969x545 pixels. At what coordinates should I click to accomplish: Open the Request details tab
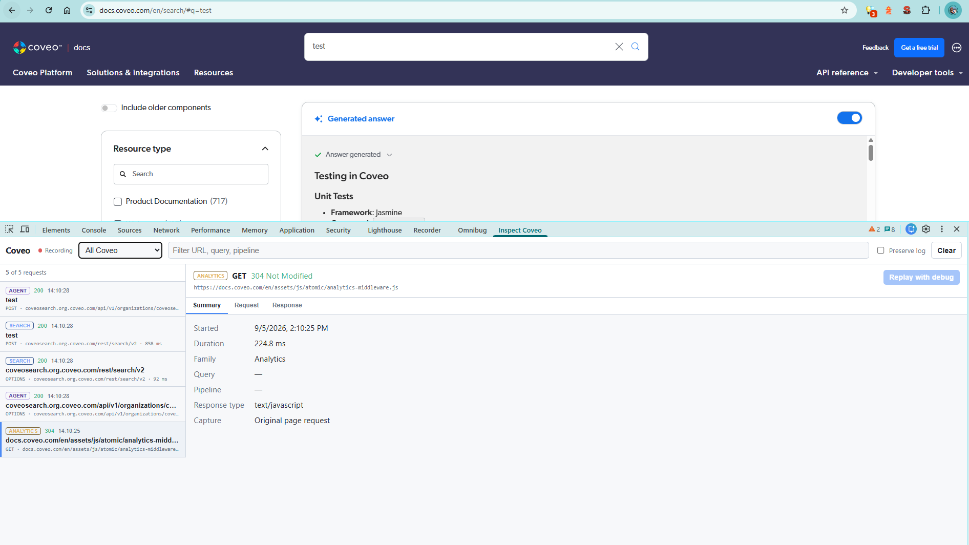[247, 305]
